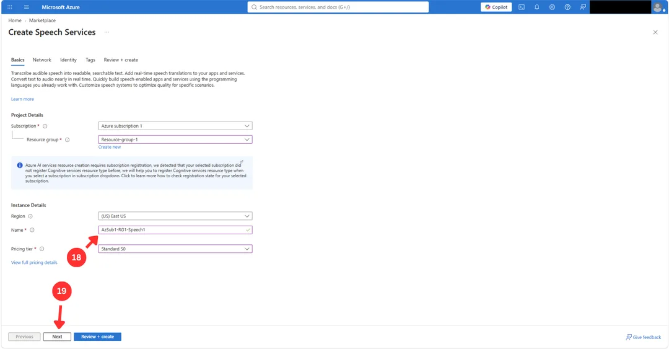Screen dimensions: 669x349
Task: Show the Region info tooltip icon
Action: coord(30,216)
